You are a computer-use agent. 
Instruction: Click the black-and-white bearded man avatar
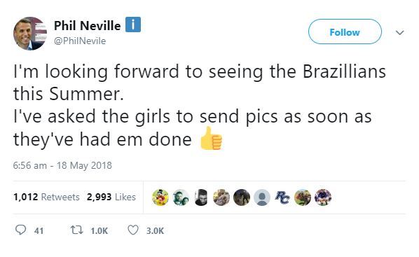coord(201,197)
